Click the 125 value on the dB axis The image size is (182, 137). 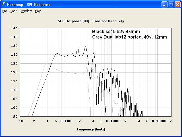14,63
